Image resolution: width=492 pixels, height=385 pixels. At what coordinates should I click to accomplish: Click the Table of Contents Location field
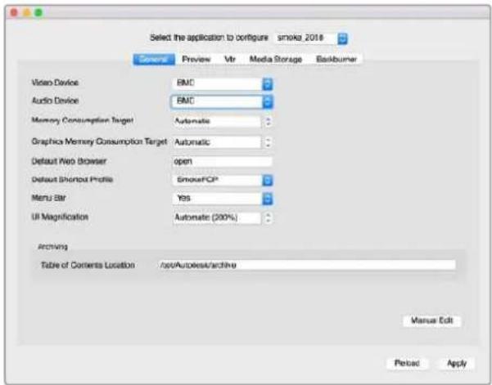(x=307, y=265)
